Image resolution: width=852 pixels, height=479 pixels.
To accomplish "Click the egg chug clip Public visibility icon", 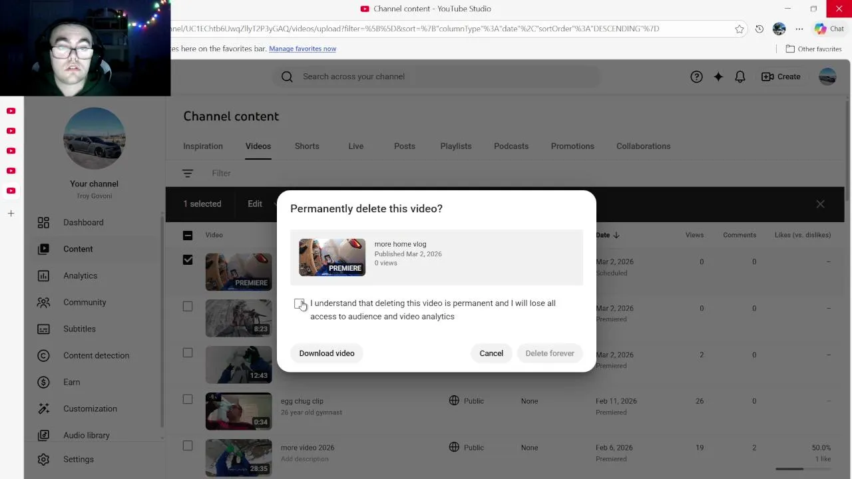I will [x=454, y=400].
